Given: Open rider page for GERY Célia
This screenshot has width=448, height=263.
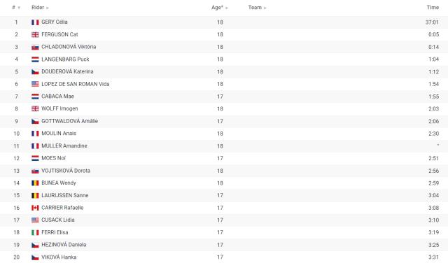Looking at the screenshot, I should 55,22.
